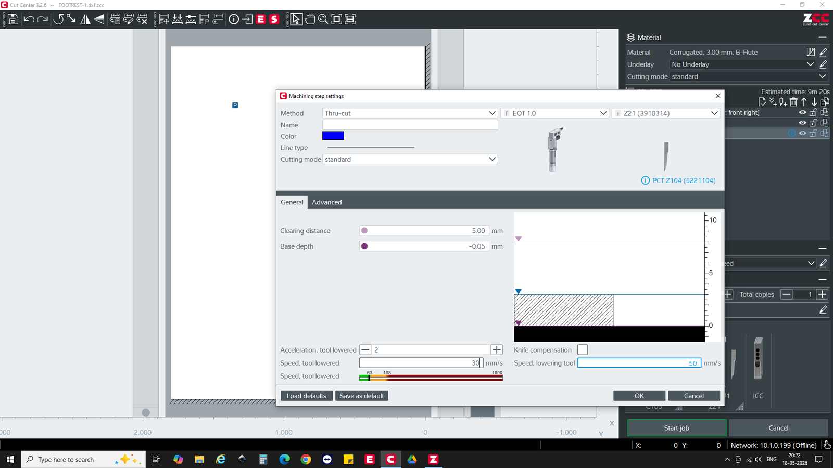The image size is (833, 468).
Task: Select the General tab
Action: pos(292,202)
